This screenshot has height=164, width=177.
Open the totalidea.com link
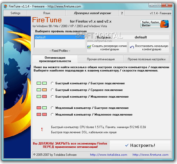click(109, 155)
